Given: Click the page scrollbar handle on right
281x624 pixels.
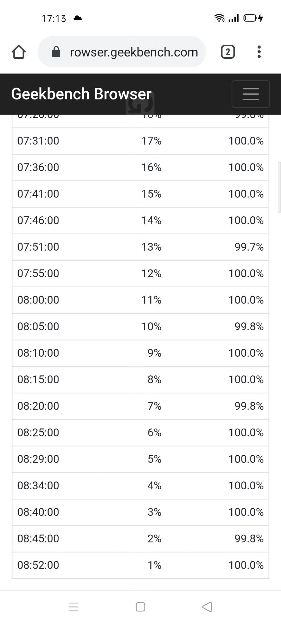Looking at the screenshot, I should coord(279,187).
